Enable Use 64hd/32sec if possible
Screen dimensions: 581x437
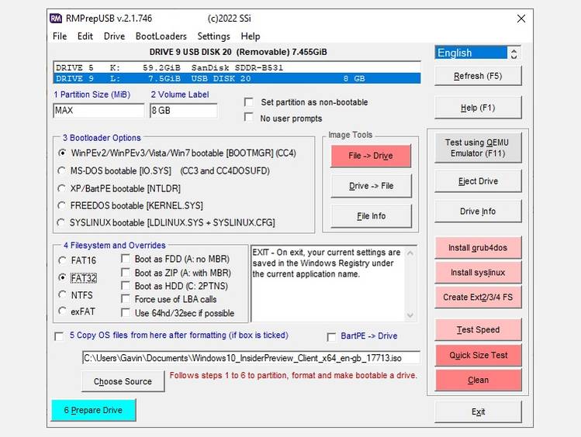[x=126, y=313]
